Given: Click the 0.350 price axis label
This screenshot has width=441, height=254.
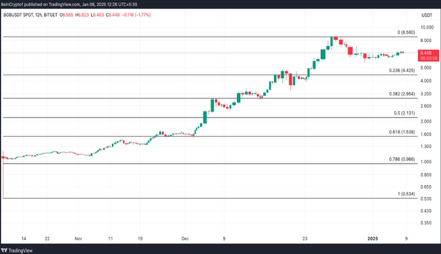Looking at the screenshot, I should point(426,223).
